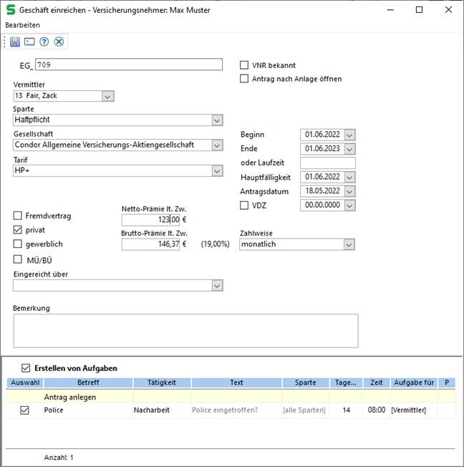464x467 pixels.
Task: Enable the VNR bekannt checkbox
Action: pyautogui.click(x=244, y=65)
